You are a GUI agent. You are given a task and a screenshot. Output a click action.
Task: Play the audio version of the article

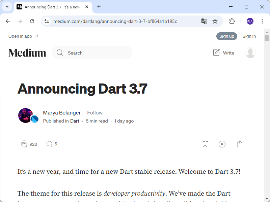222,144
